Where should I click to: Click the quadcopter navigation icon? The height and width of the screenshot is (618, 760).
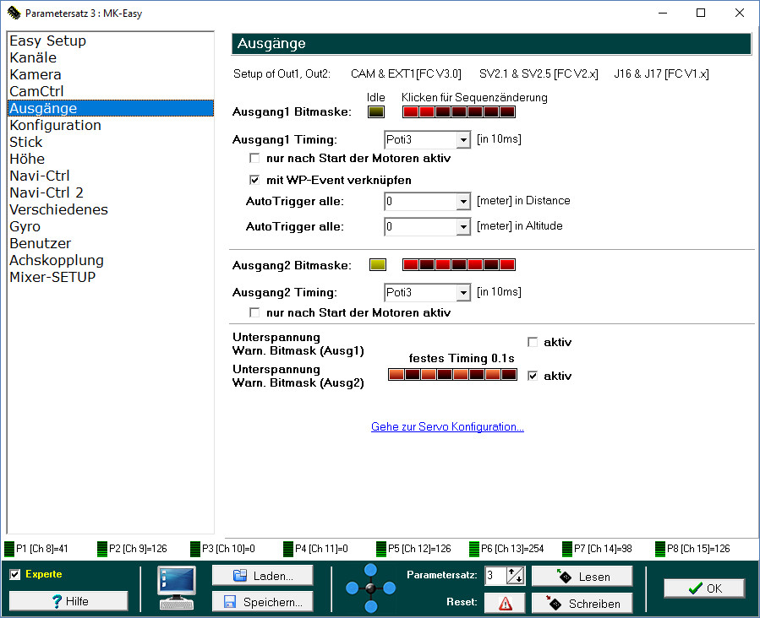(371, 588)
